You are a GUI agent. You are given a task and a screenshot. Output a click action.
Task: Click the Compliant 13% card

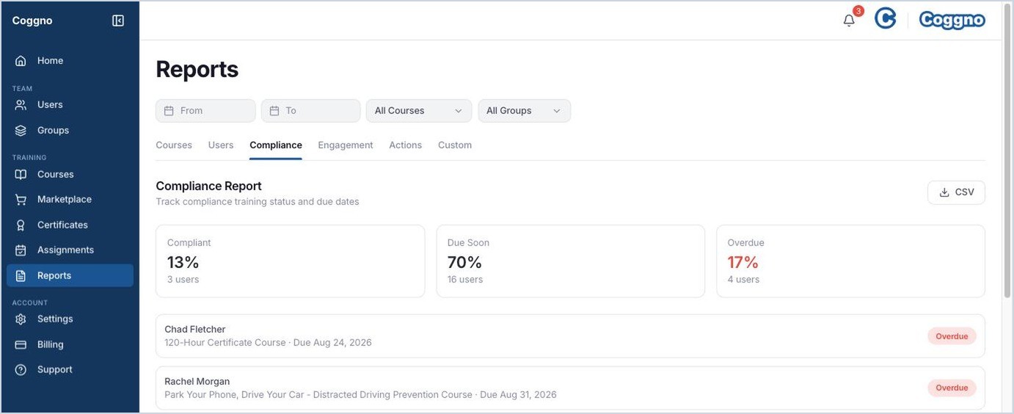pos(291,261)
